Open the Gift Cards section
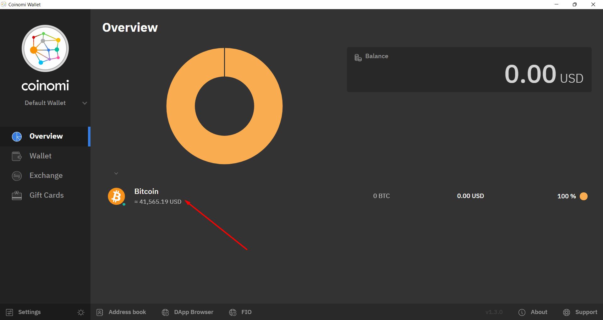This screenshot has width=603, height=320. point(47,195)
